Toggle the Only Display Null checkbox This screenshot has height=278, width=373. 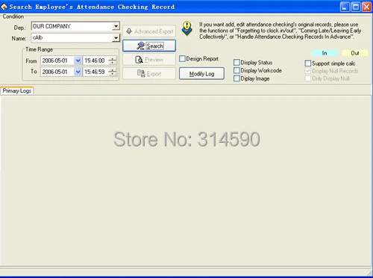(308, 78)
